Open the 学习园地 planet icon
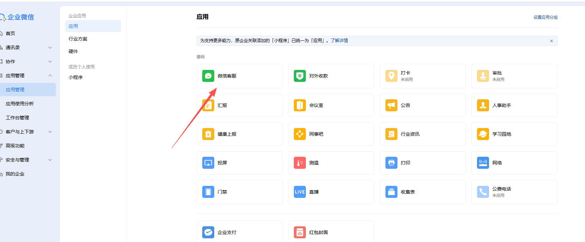Screen dimensions: 585x242 [483, 134]
